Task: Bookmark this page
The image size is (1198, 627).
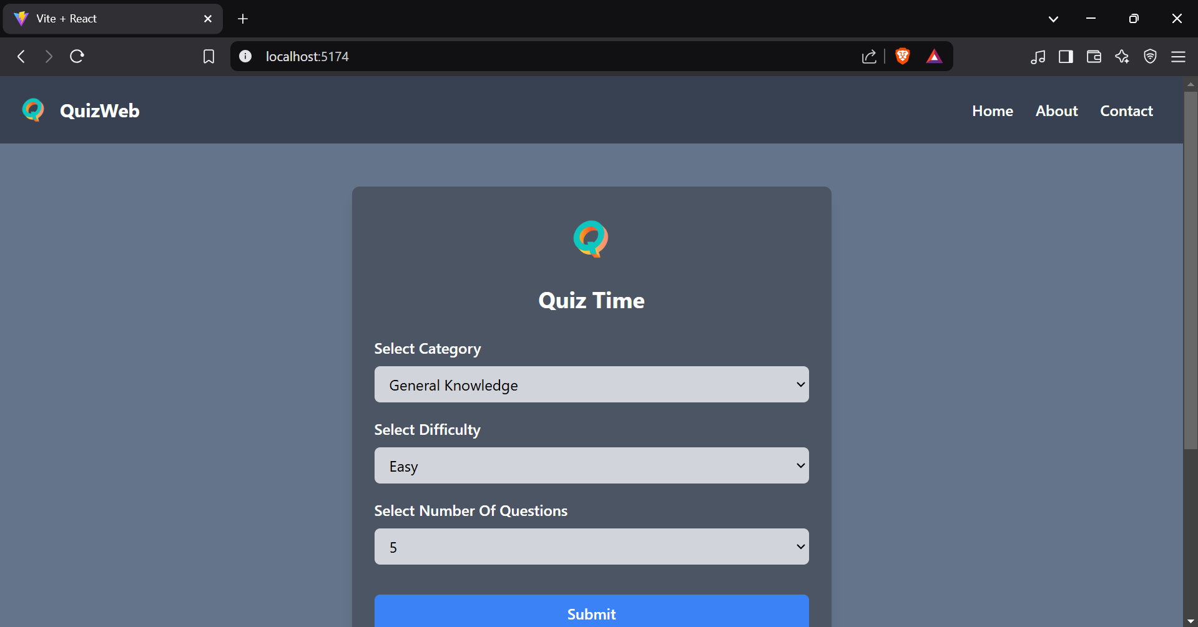Action: pyautogui.click(x=209, y=57)
